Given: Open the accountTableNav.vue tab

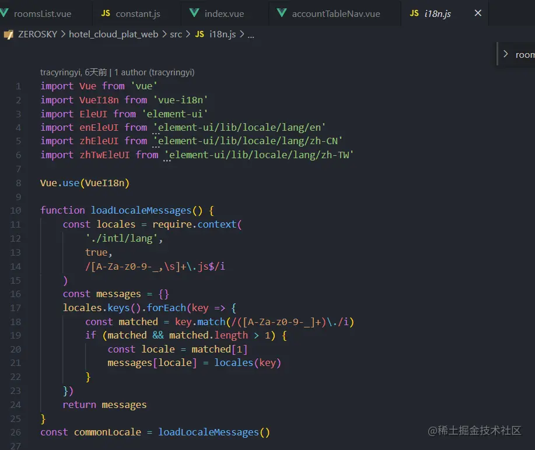Looking at the screenshot, I should click(335, 13).
